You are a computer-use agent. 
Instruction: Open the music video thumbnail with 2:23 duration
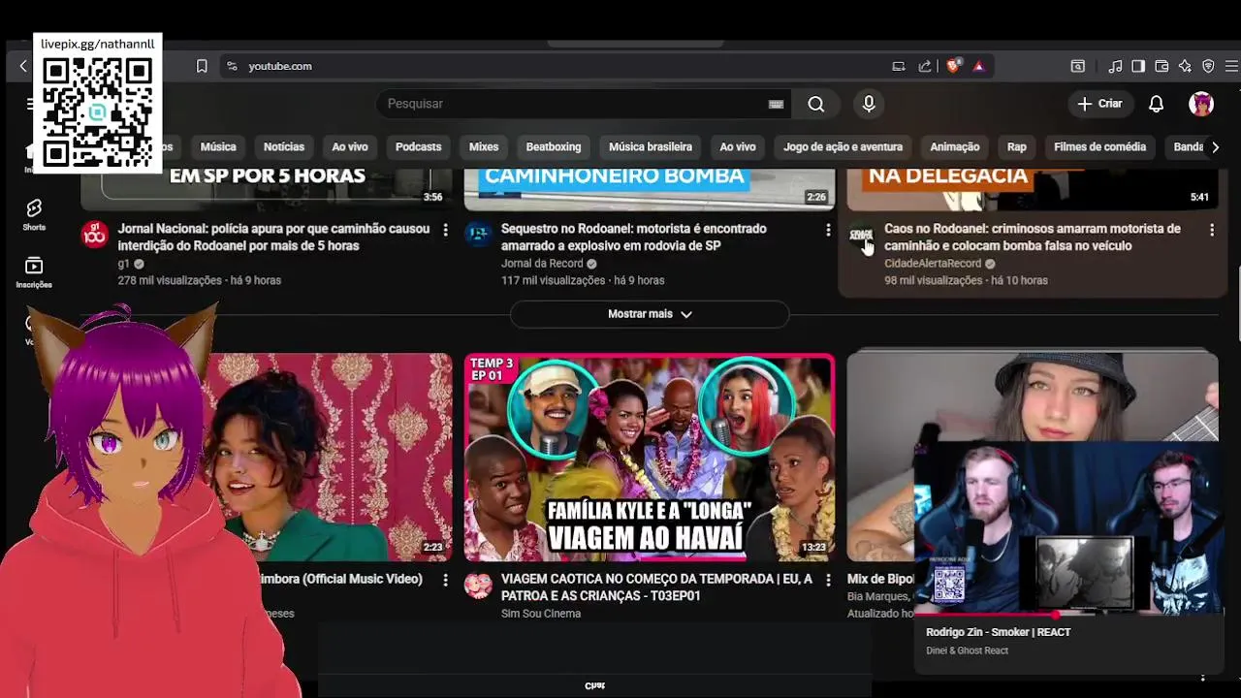[x=330, y=458]
